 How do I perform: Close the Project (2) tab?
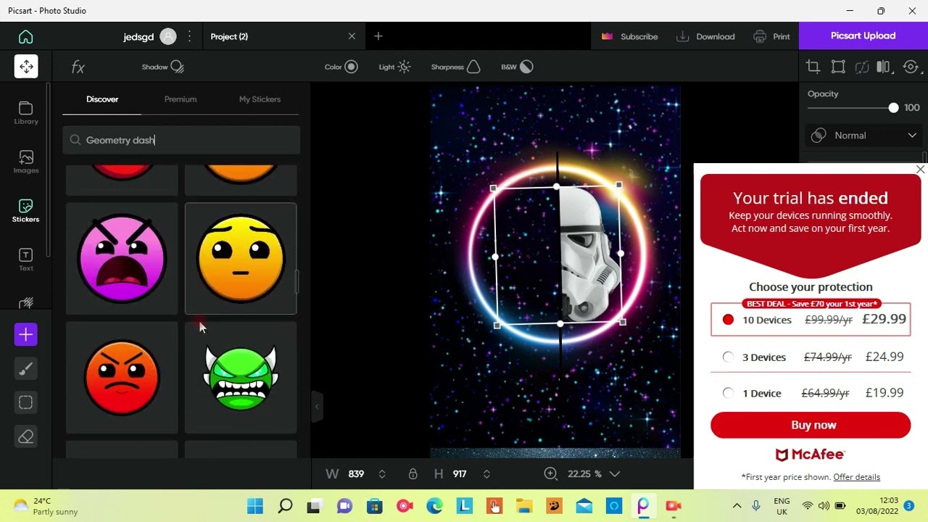(352, 36)
